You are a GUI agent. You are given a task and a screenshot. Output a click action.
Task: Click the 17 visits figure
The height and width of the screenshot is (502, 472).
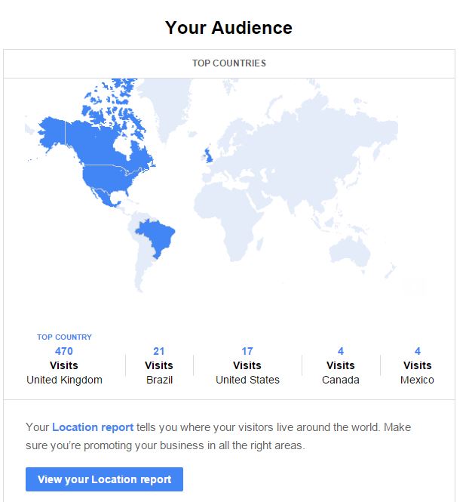point(247,351)
